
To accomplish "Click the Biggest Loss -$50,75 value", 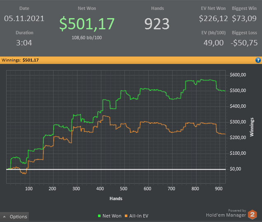I will click(x=244, y=43).
